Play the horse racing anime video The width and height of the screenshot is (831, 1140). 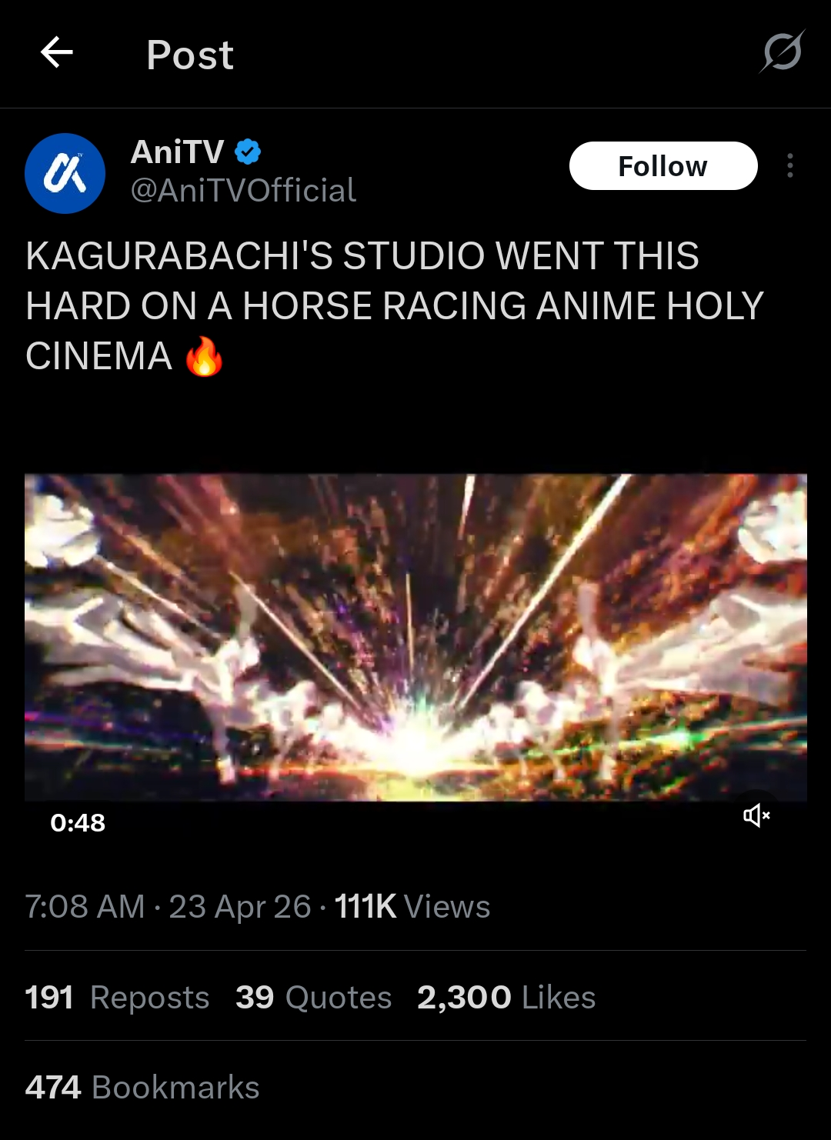415,638
